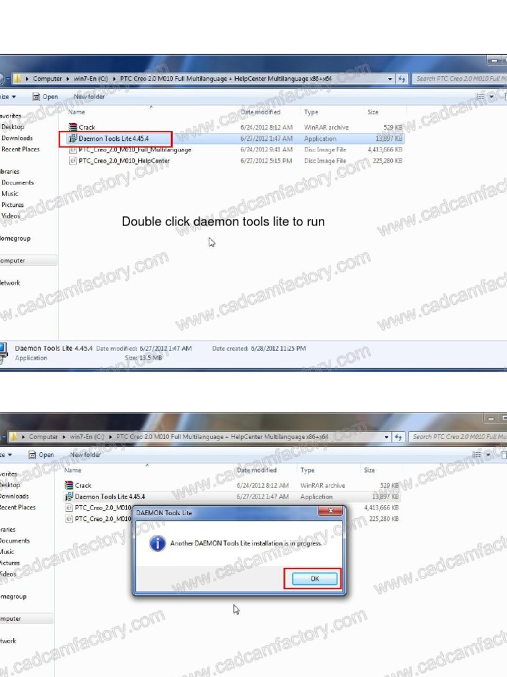
Task: Select Pictures in top window sidebar
Action: (12, 205)
